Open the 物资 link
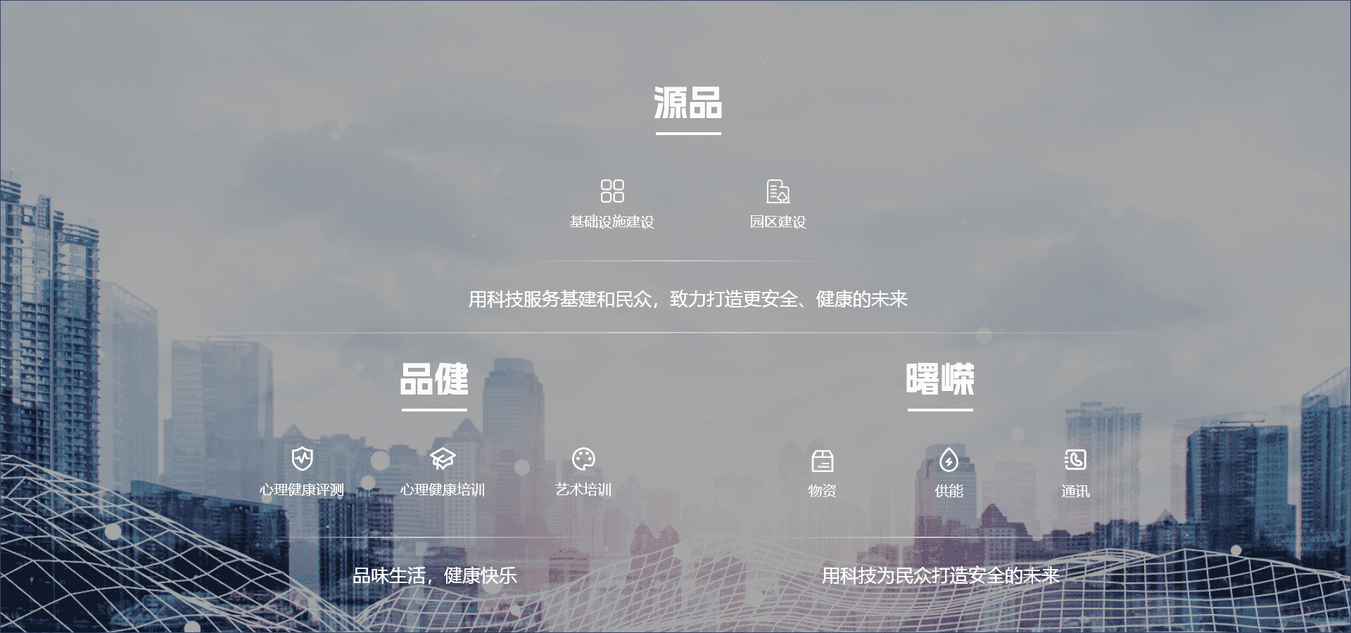This screenshot has width=1351, height=633. point(822,491)
